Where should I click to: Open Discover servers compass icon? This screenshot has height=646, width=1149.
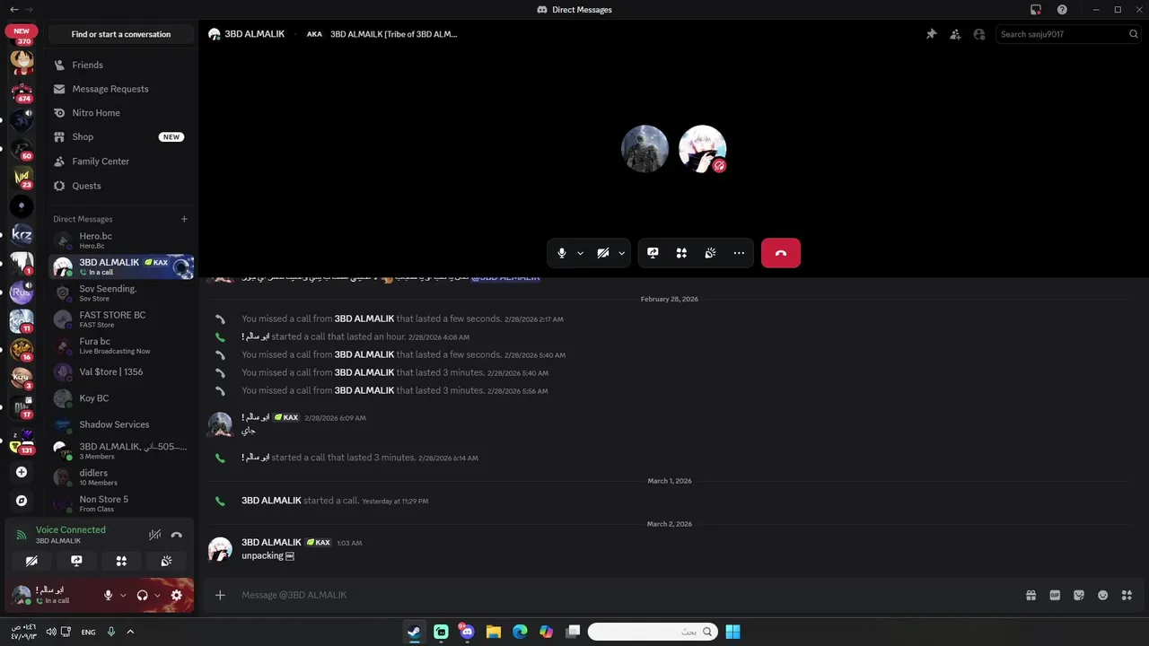point(22,501)
